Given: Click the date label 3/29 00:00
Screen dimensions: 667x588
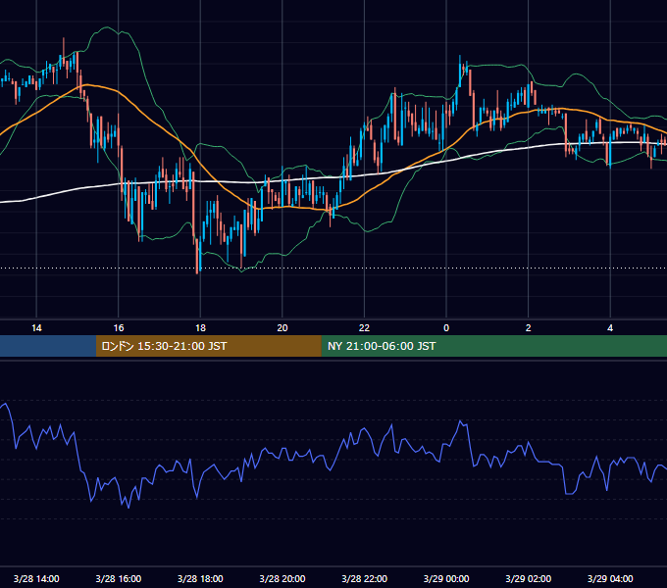Looking at the screenshot, I should click(446, 578).
